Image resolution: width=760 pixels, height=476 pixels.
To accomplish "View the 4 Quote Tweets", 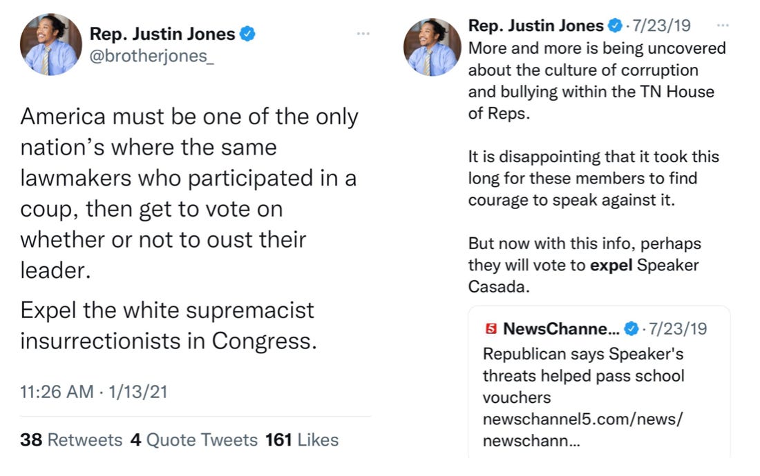I will tap(194, 439).
